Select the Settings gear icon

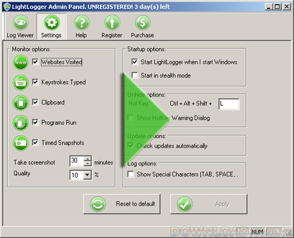coord(52,23)
